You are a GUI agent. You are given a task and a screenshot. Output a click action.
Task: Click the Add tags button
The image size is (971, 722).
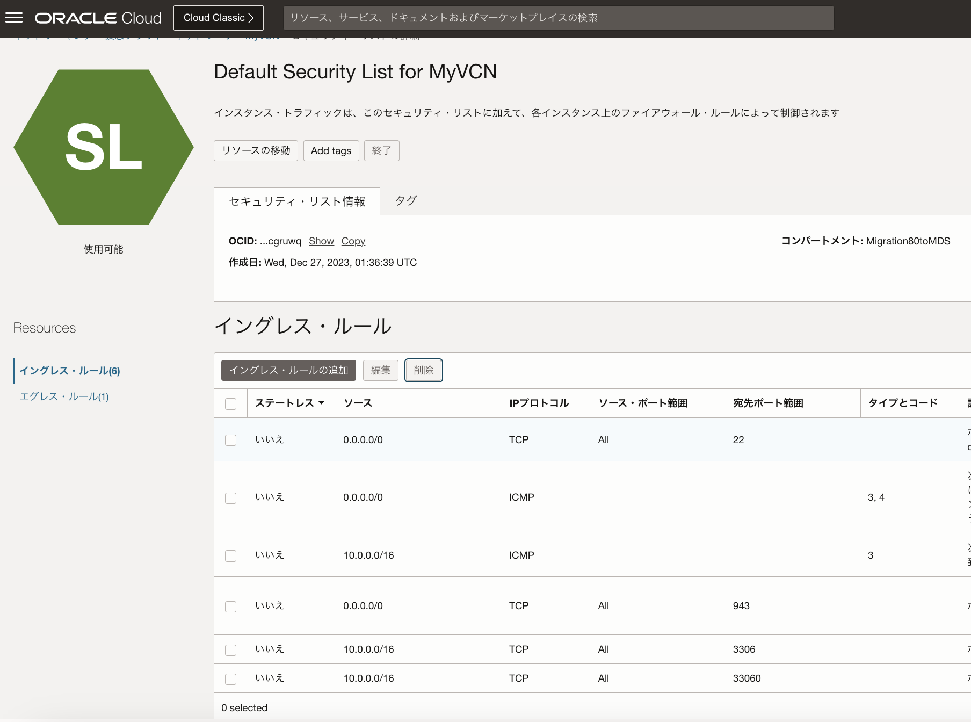tap(331, 150)
